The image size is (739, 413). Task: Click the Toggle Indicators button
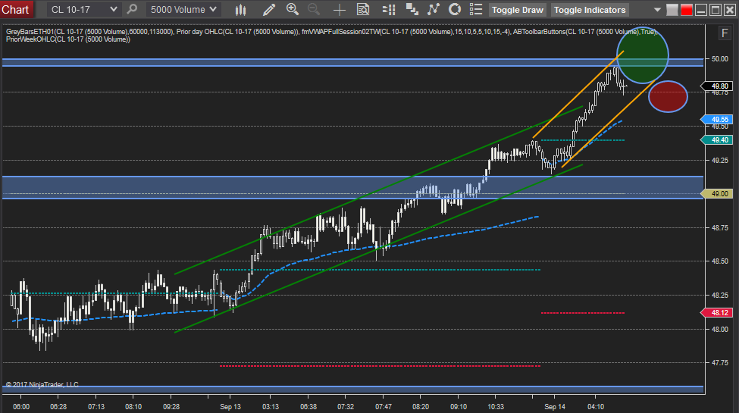[x=590, y=10]
